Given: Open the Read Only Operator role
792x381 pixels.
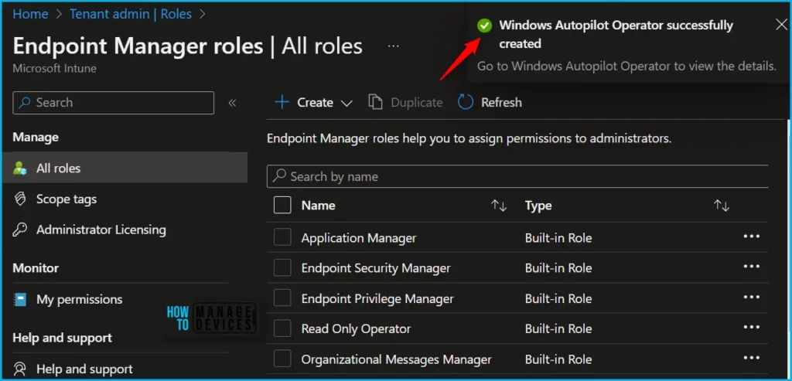Looking at the screenshot, I should click(x=356, y=329).
